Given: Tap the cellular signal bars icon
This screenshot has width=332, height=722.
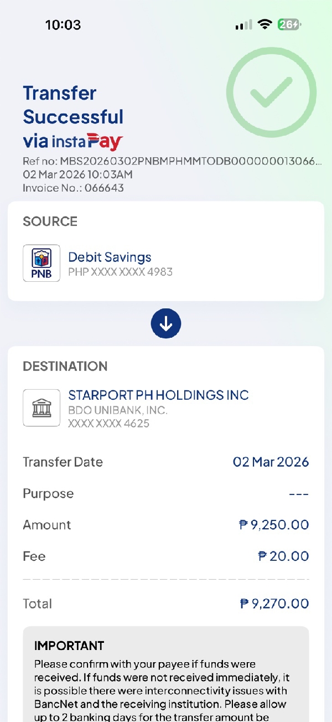Looking at the screenshot, I should click(243, 25).
